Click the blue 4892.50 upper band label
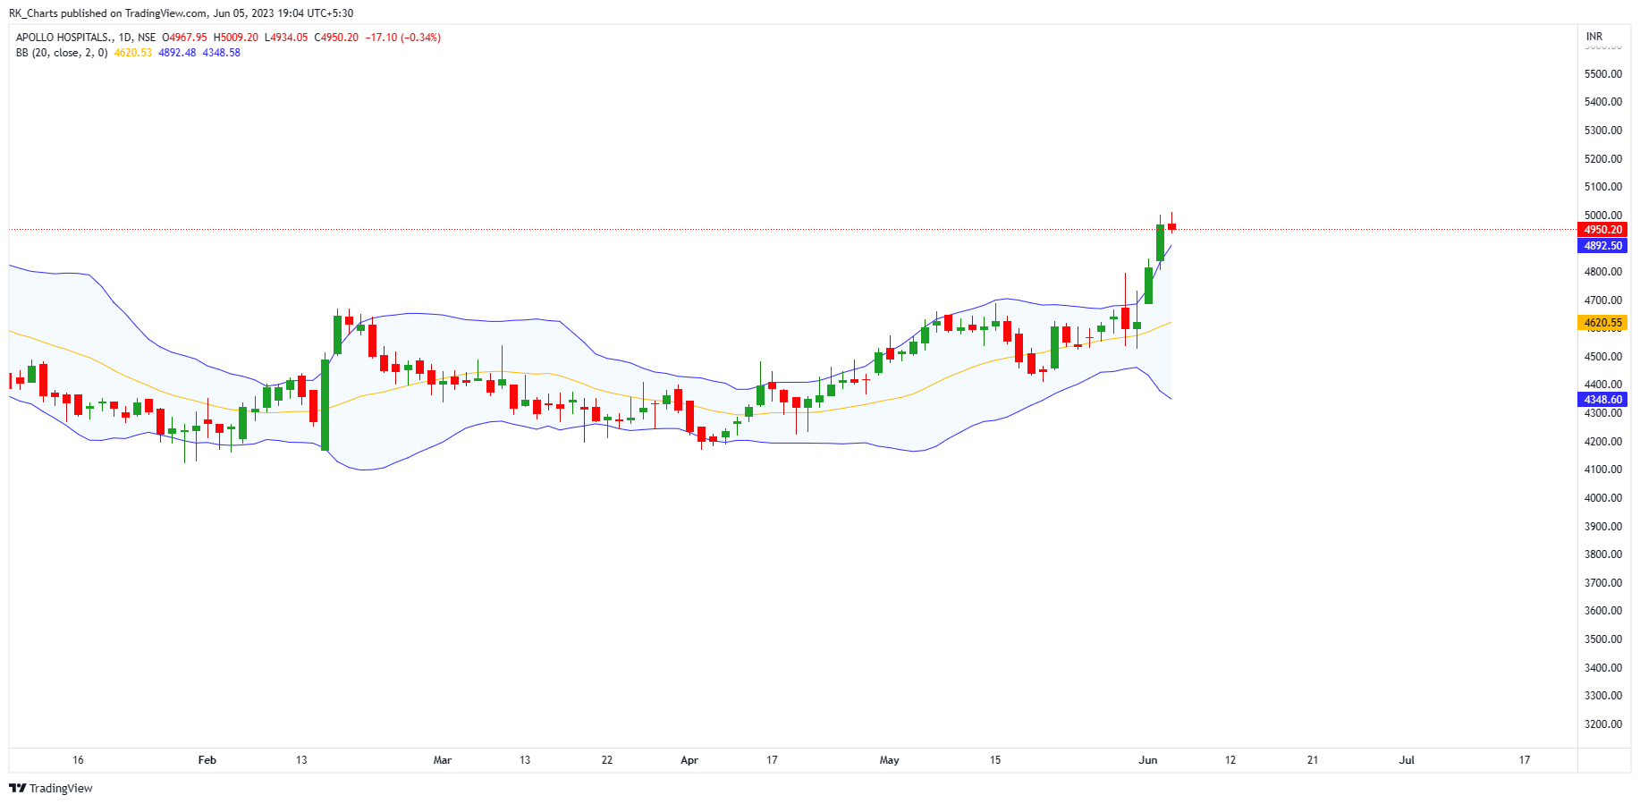The image size is (1640, 804). coord(1602,246)
